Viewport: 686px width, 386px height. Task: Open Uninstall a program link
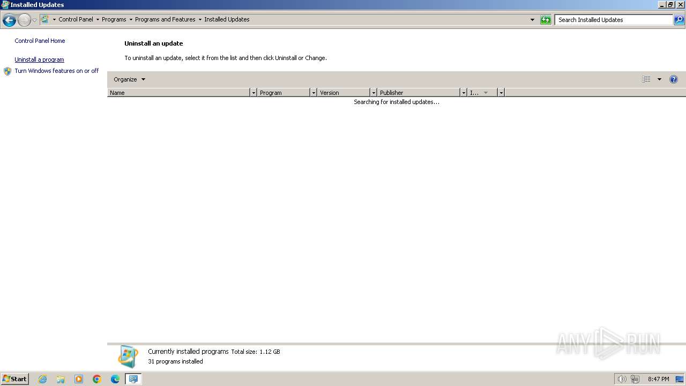click(x=39, y=60)
